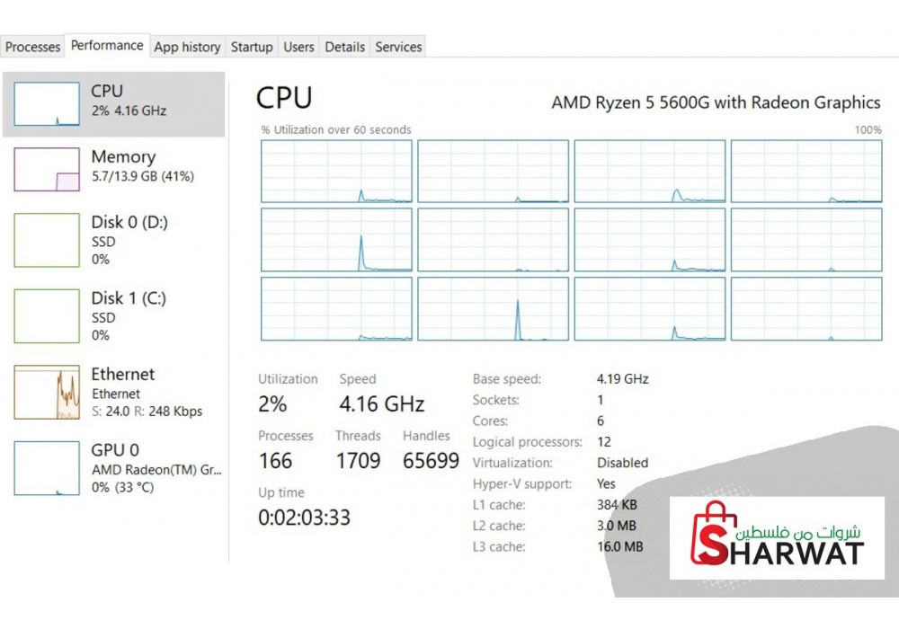
Task: Click the Performance tab
Action: 107,46
